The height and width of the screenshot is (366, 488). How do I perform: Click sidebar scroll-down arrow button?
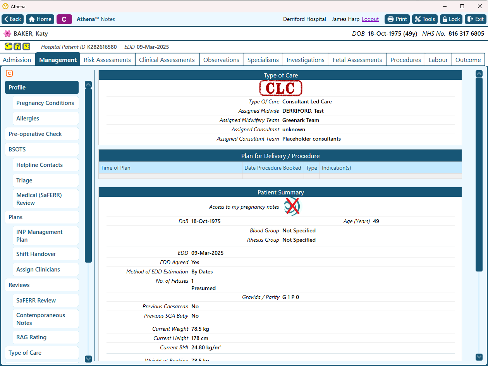click(88, 359)
